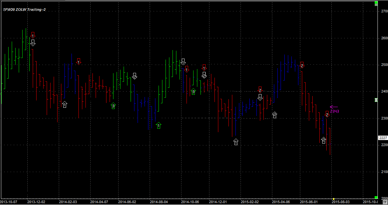
Task: Click the yellow marker on the time axis
Action: (x=333, y=199)
